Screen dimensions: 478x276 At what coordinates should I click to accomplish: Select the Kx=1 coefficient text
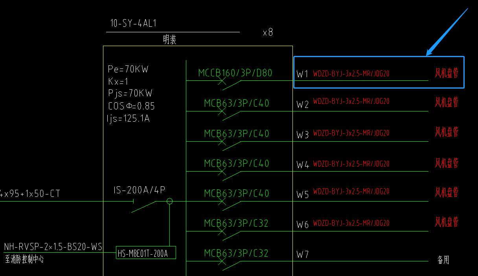point(118,82)
